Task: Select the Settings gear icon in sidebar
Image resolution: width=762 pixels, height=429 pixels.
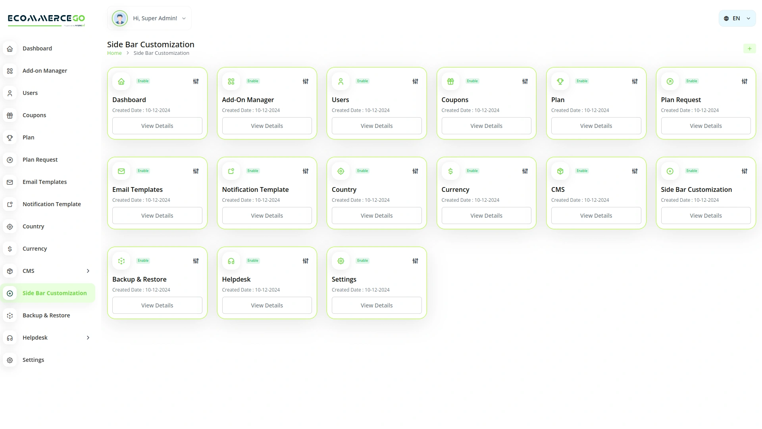Action: pyautogui.click(x=10, y=359)
